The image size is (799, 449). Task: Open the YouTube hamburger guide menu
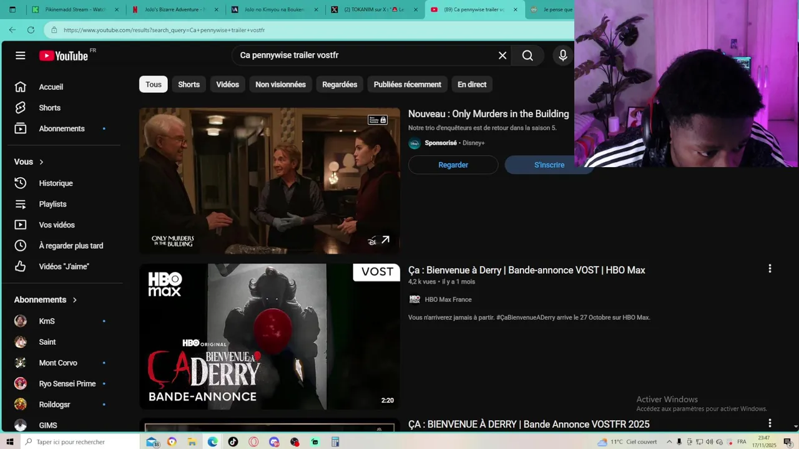[x=21, y=56]
